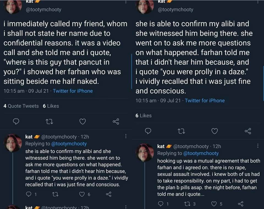Like the right main alibi tweet
Image resolution: width=264 pixels, height=209 pixels.
(x=215, y=131)
